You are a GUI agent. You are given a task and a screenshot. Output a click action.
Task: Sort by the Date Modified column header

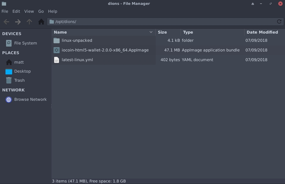[262, 32]
